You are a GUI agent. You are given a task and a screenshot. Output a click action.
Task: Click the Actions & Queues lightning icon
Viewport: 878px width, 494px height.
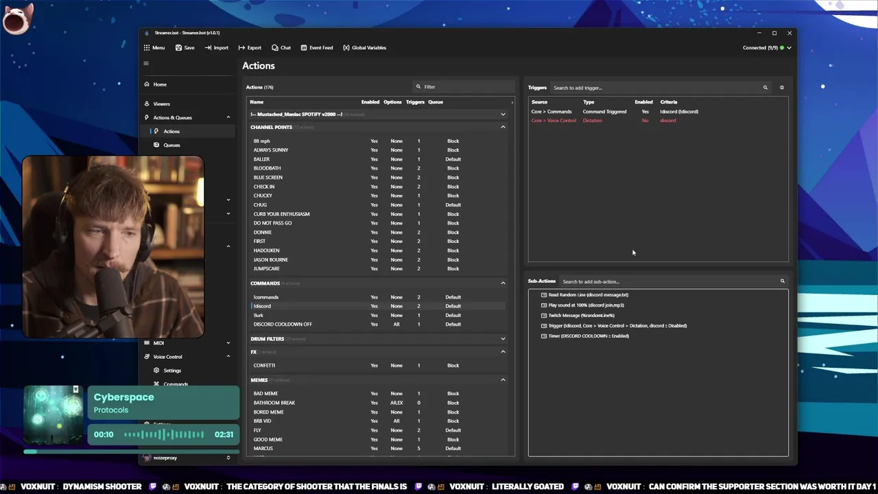coord(147,117)
